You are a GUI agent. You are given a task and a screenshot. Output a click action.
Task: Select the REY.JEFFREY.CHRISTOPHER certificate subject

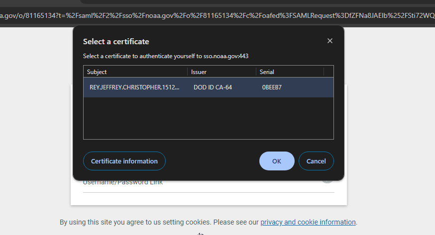(x=134, y=87)
